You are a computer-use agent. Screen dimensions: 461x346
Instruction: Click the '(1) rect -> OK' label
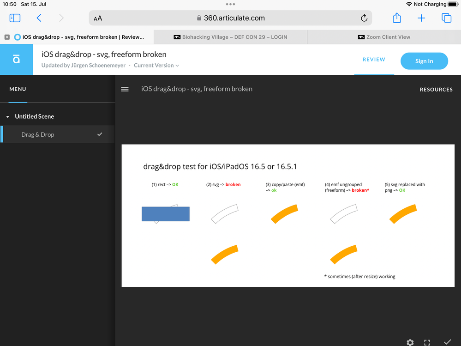pos(165,184)
